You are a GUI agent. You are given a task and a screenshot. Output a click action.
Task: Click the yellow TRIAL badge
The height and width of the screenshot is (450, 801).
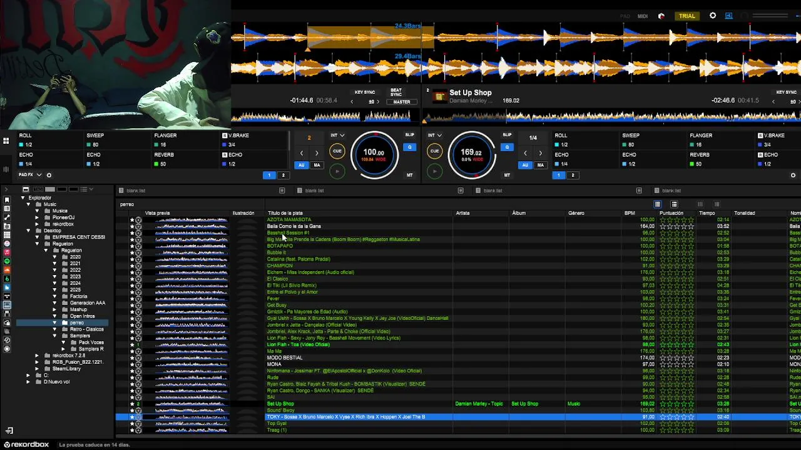point(687,16)
